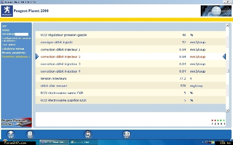Select the RCO électrovanne vanne EGR row
This screenshot has height=145, width=233.
point(130,93)
